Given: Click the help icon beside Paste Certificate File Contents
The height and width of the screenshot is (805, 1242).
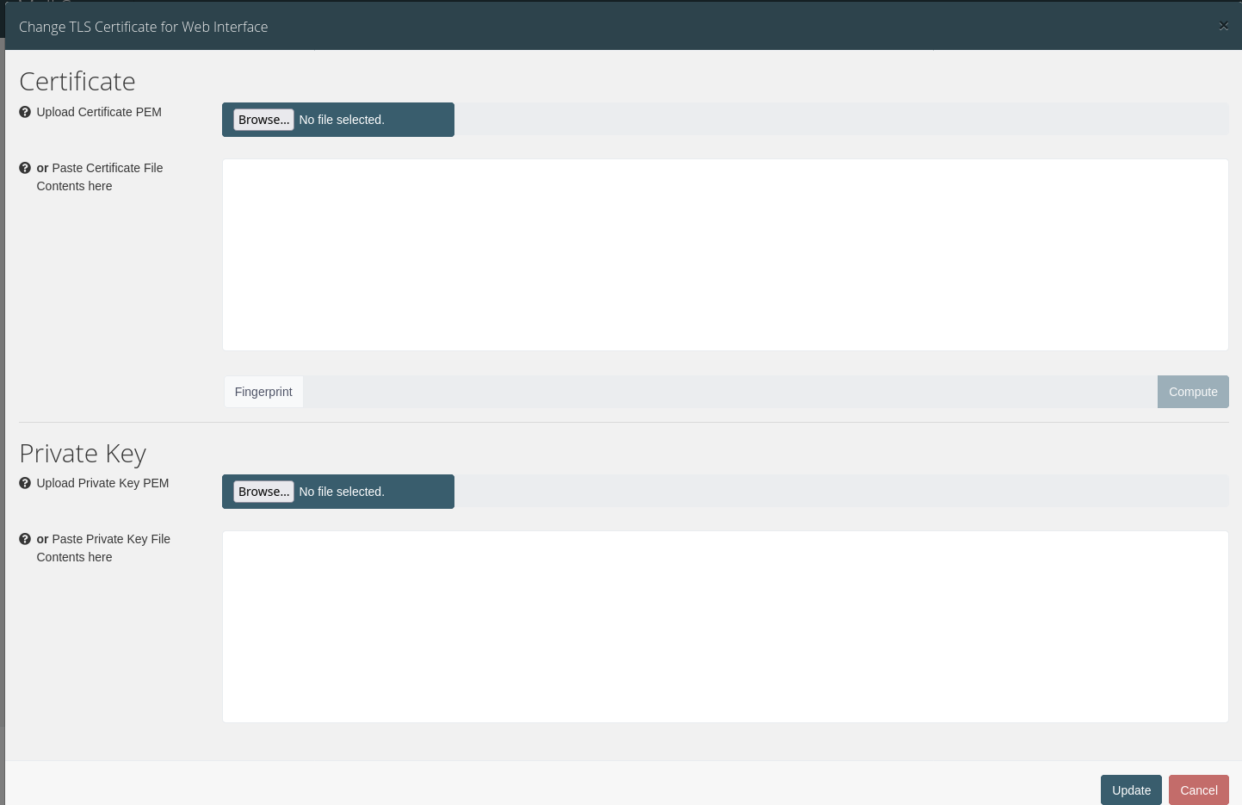Looking at the screenshot, I should [x=24, y=167].
